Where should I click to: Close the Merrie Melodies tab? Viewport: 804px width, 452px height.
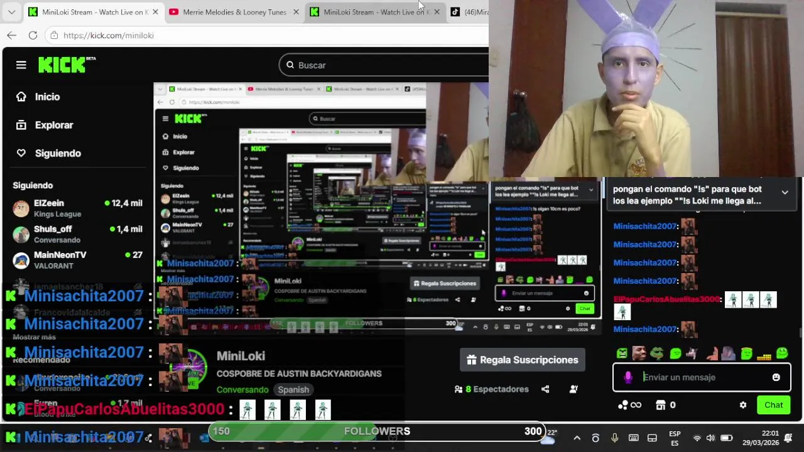point(296,12)
